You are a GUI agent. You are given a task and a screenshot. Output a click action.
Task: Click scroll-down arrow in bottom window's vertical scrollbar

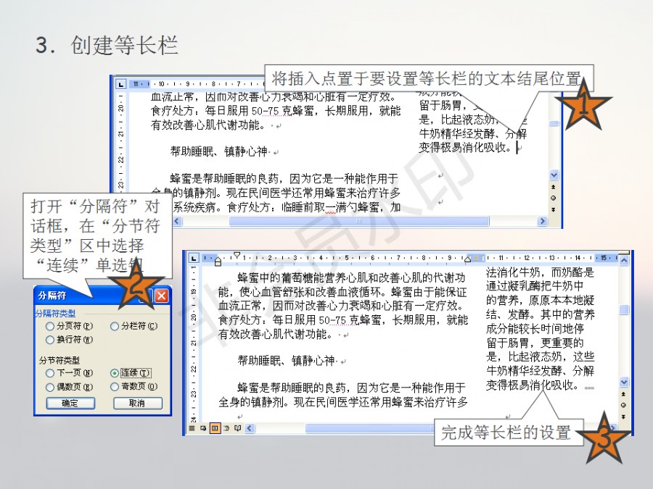624,382
